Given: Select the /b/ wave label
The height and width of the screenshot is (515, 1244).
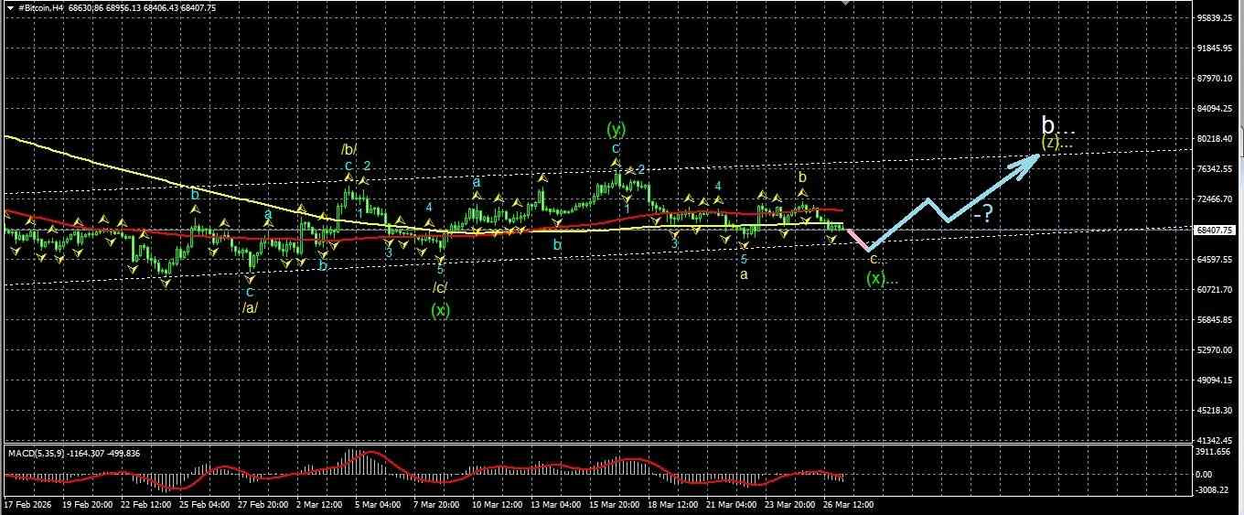Looking at the screenshot, I should tap(349, 149).
